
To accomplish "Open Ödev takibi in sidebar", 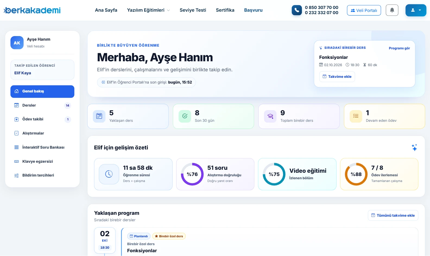I will 42,119.
